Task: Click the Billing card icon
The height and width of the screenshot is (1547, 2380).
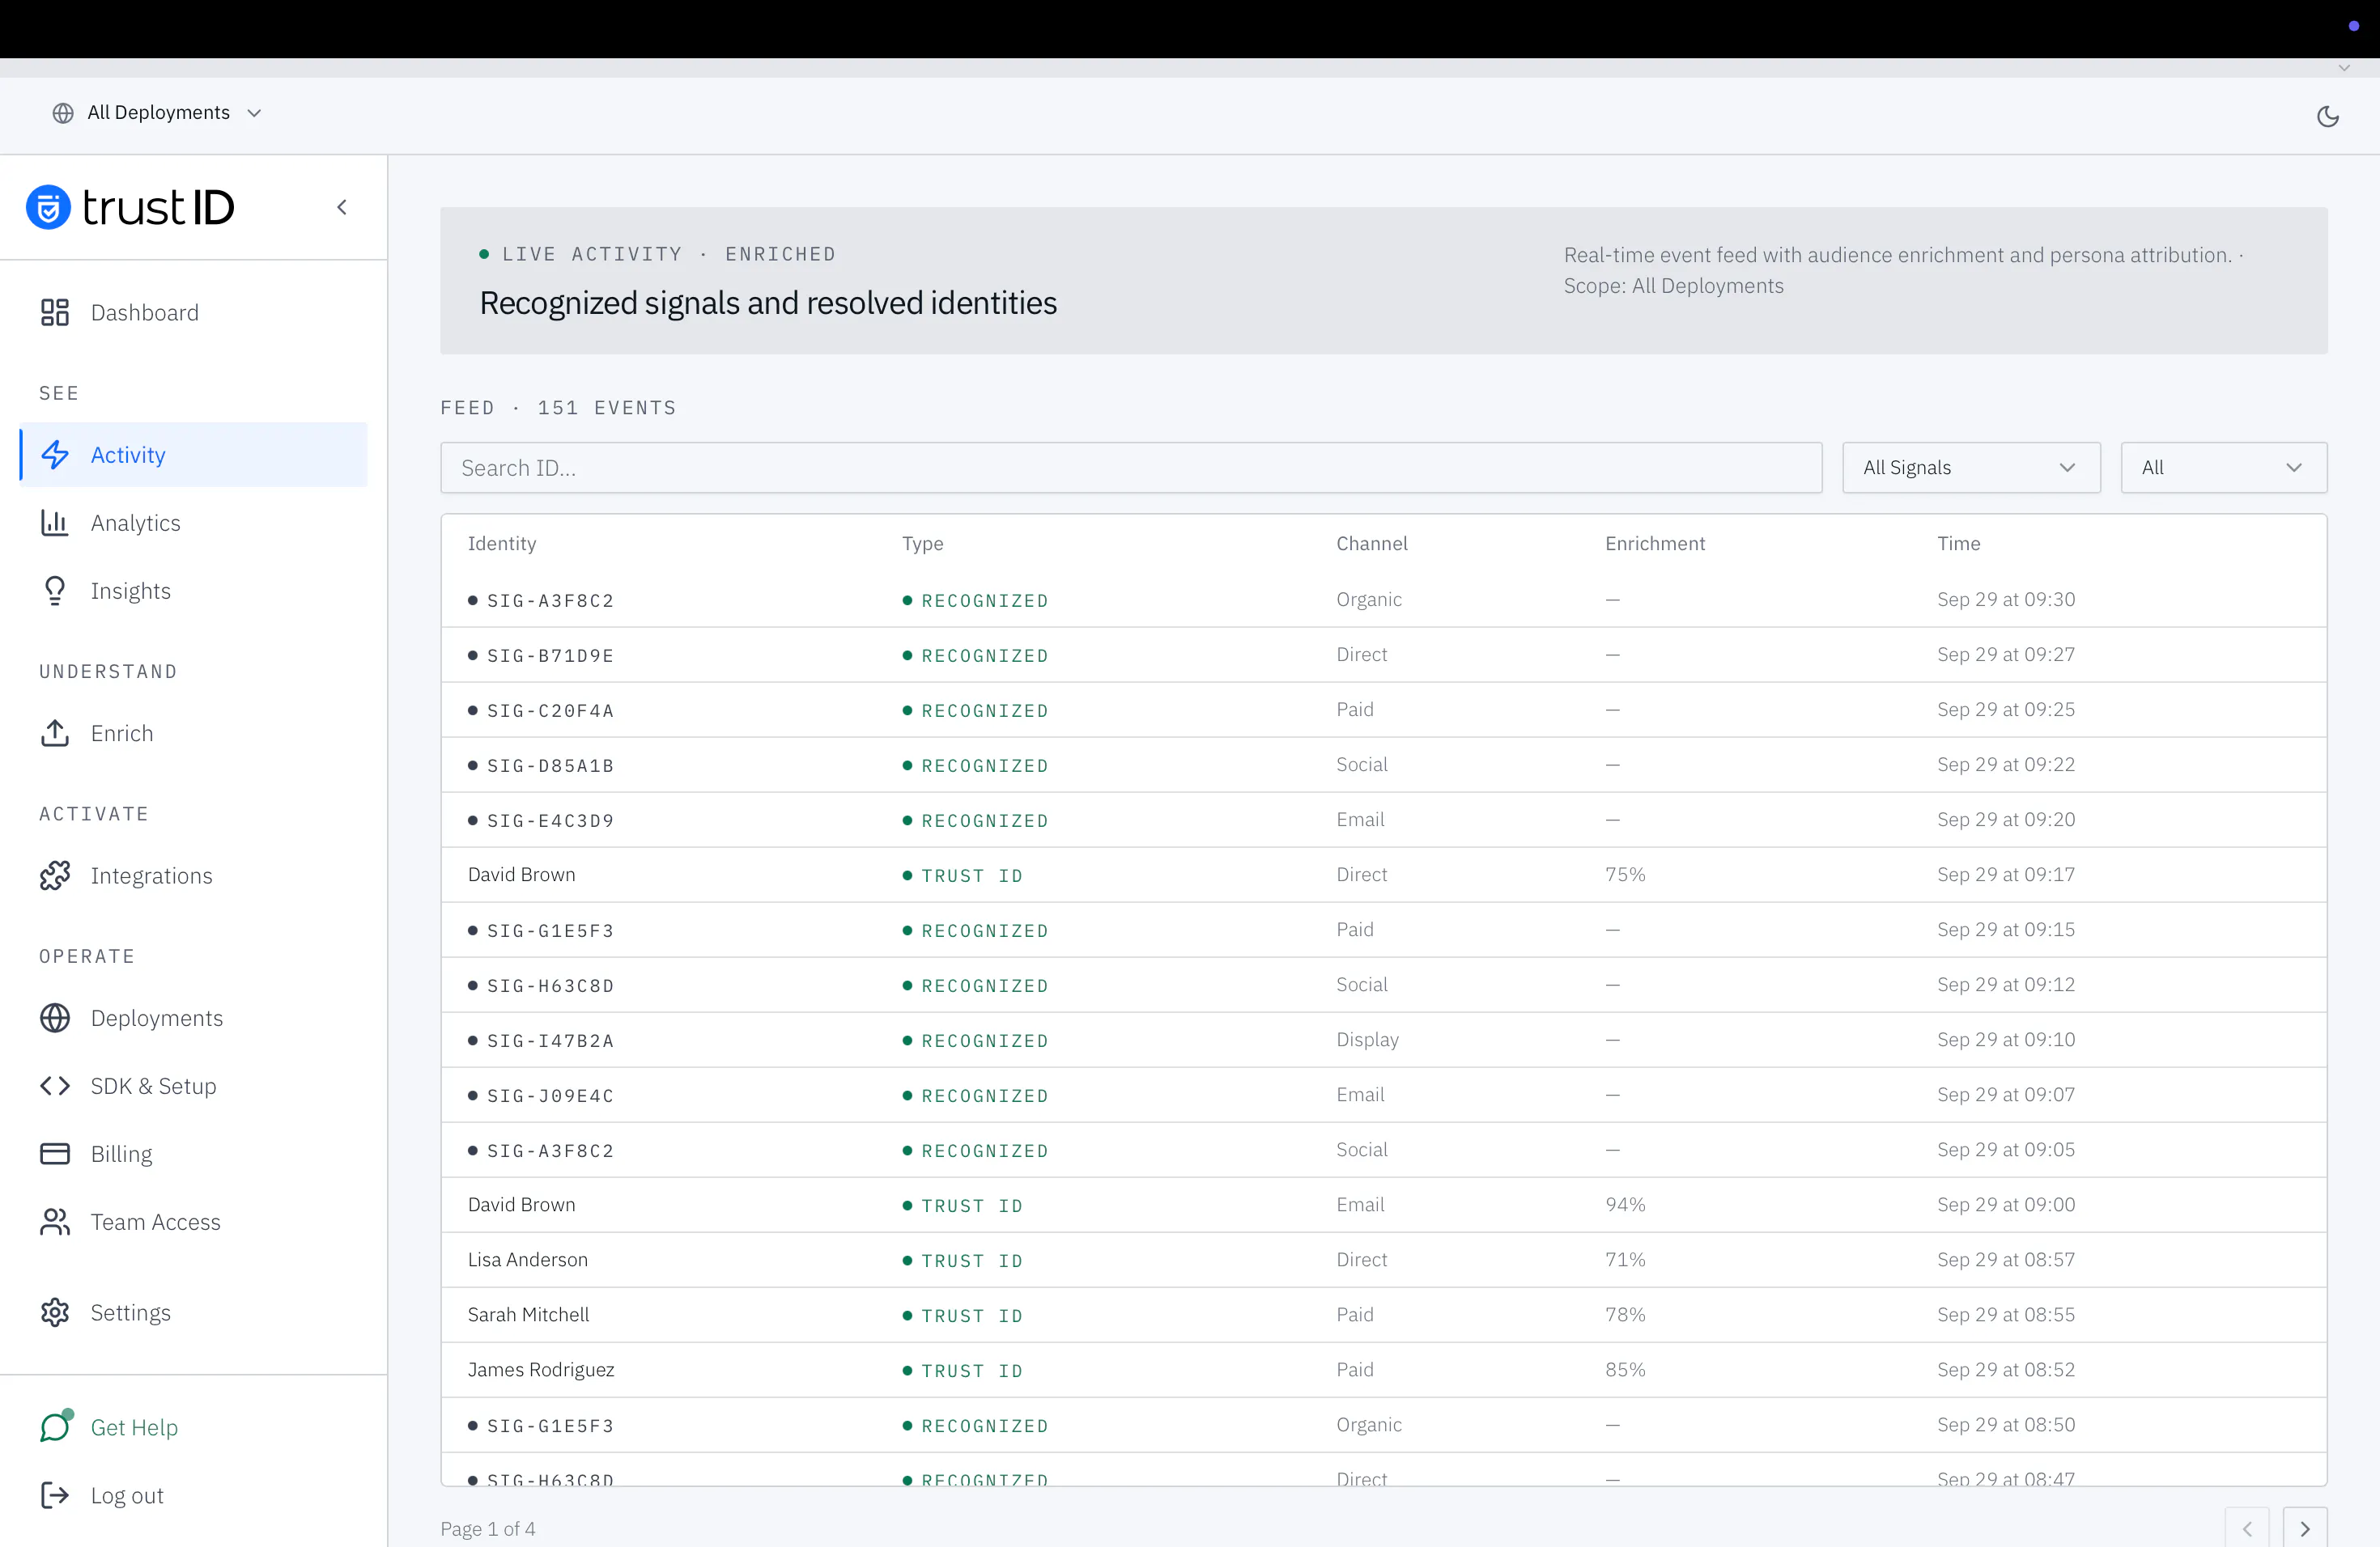Action: click(x=55, y=1153)
